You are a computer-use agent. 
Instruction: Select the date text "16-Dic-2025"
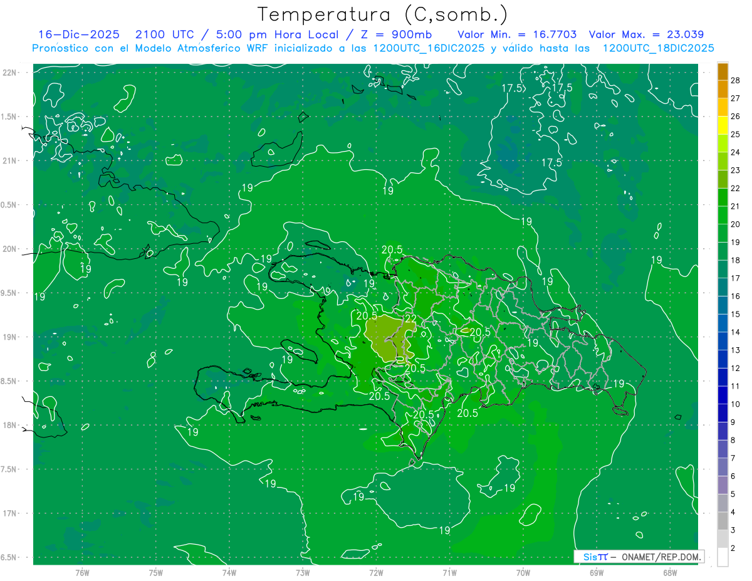pos(78,34)
